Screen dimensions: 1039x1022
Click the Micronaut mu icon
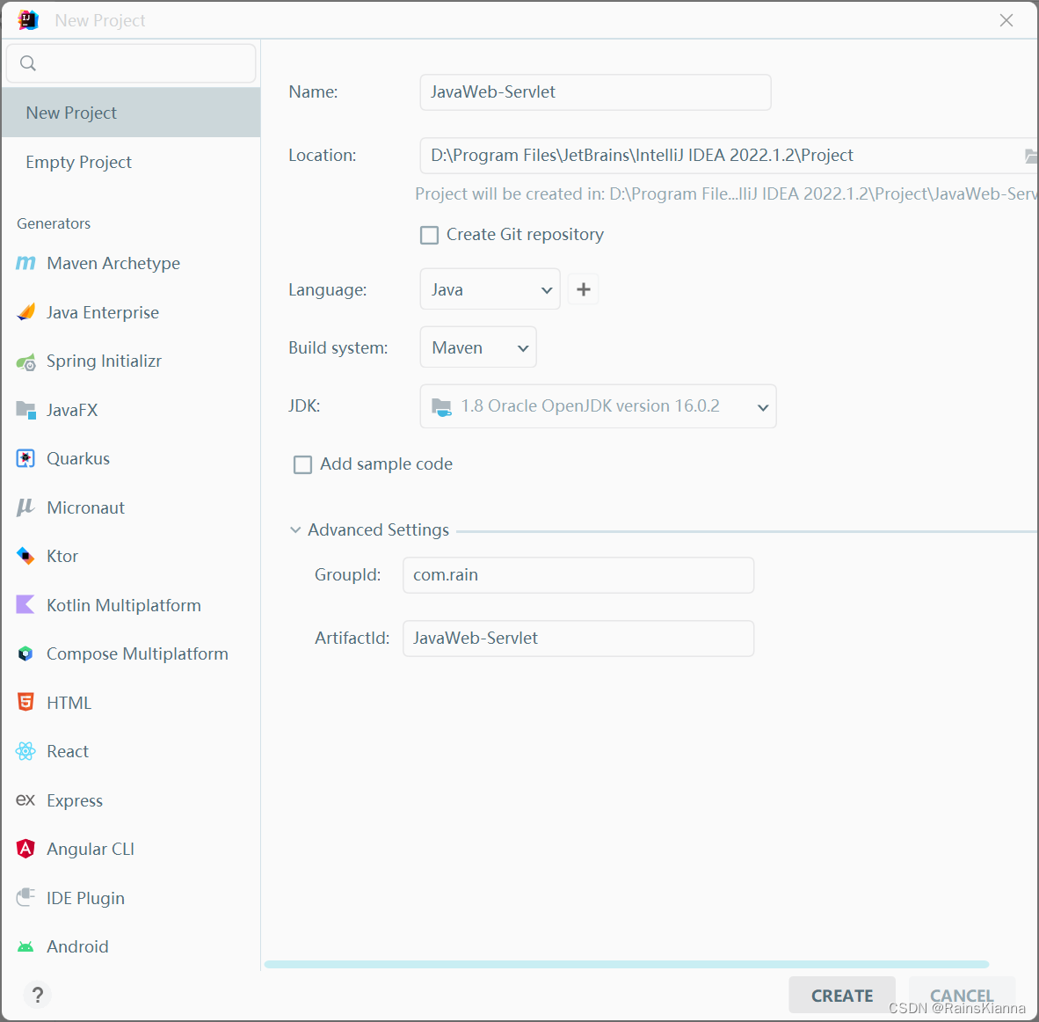25,507
